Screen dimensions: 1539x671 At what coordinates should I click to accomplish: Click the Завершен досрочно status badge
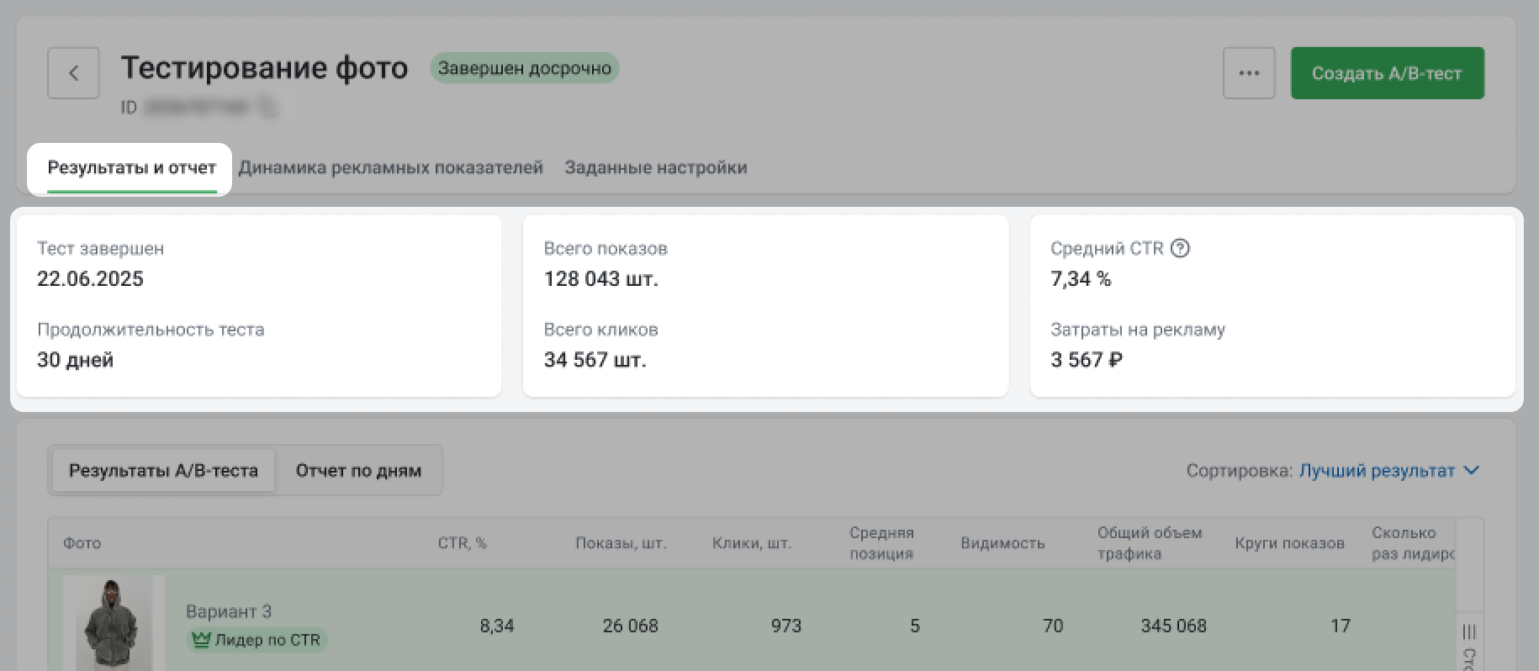point(524,68)
